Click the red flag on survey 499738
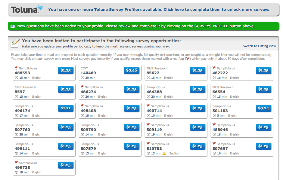 pos(16,163)
